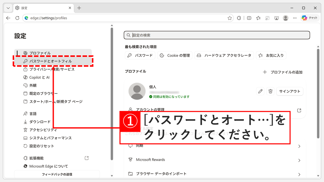Expand the 同期 row chevron
This screenshot has height=182, width=324.
tap(299, 146)
